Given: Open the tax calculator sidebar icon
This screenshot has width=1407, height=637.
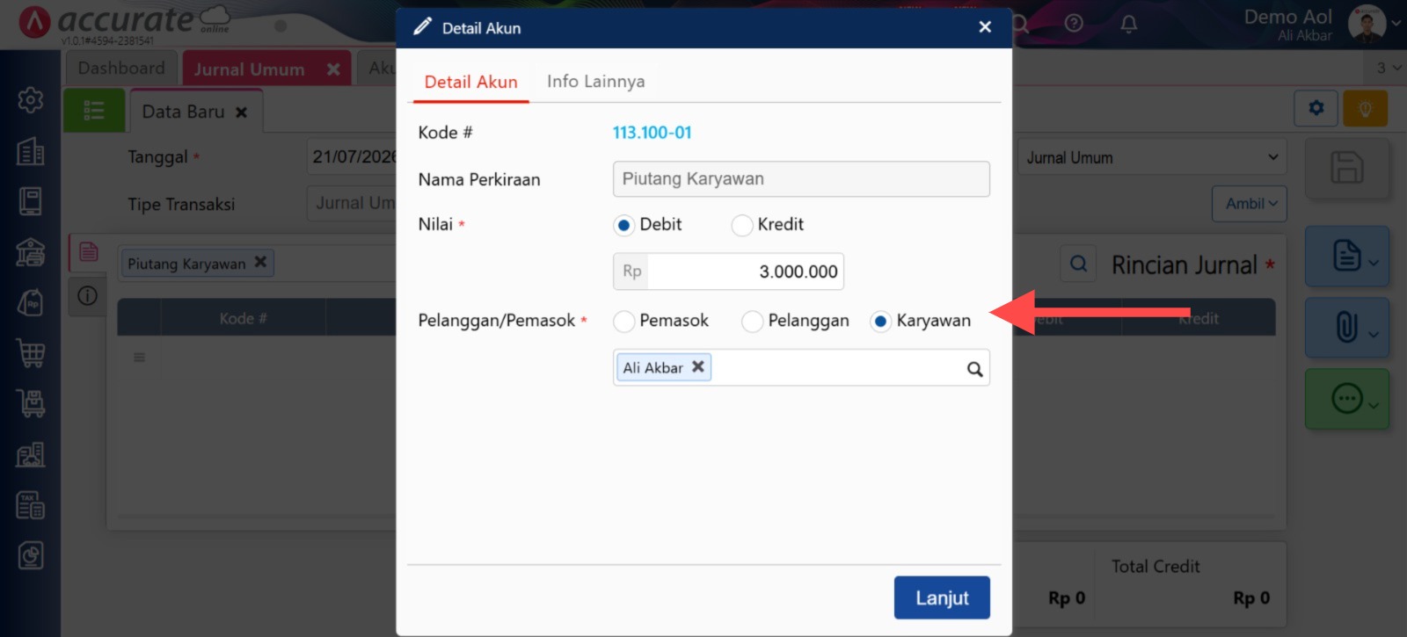Looking at the screenshot, I should 31,505.
